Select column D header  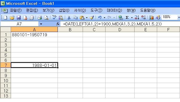[120, 30]
